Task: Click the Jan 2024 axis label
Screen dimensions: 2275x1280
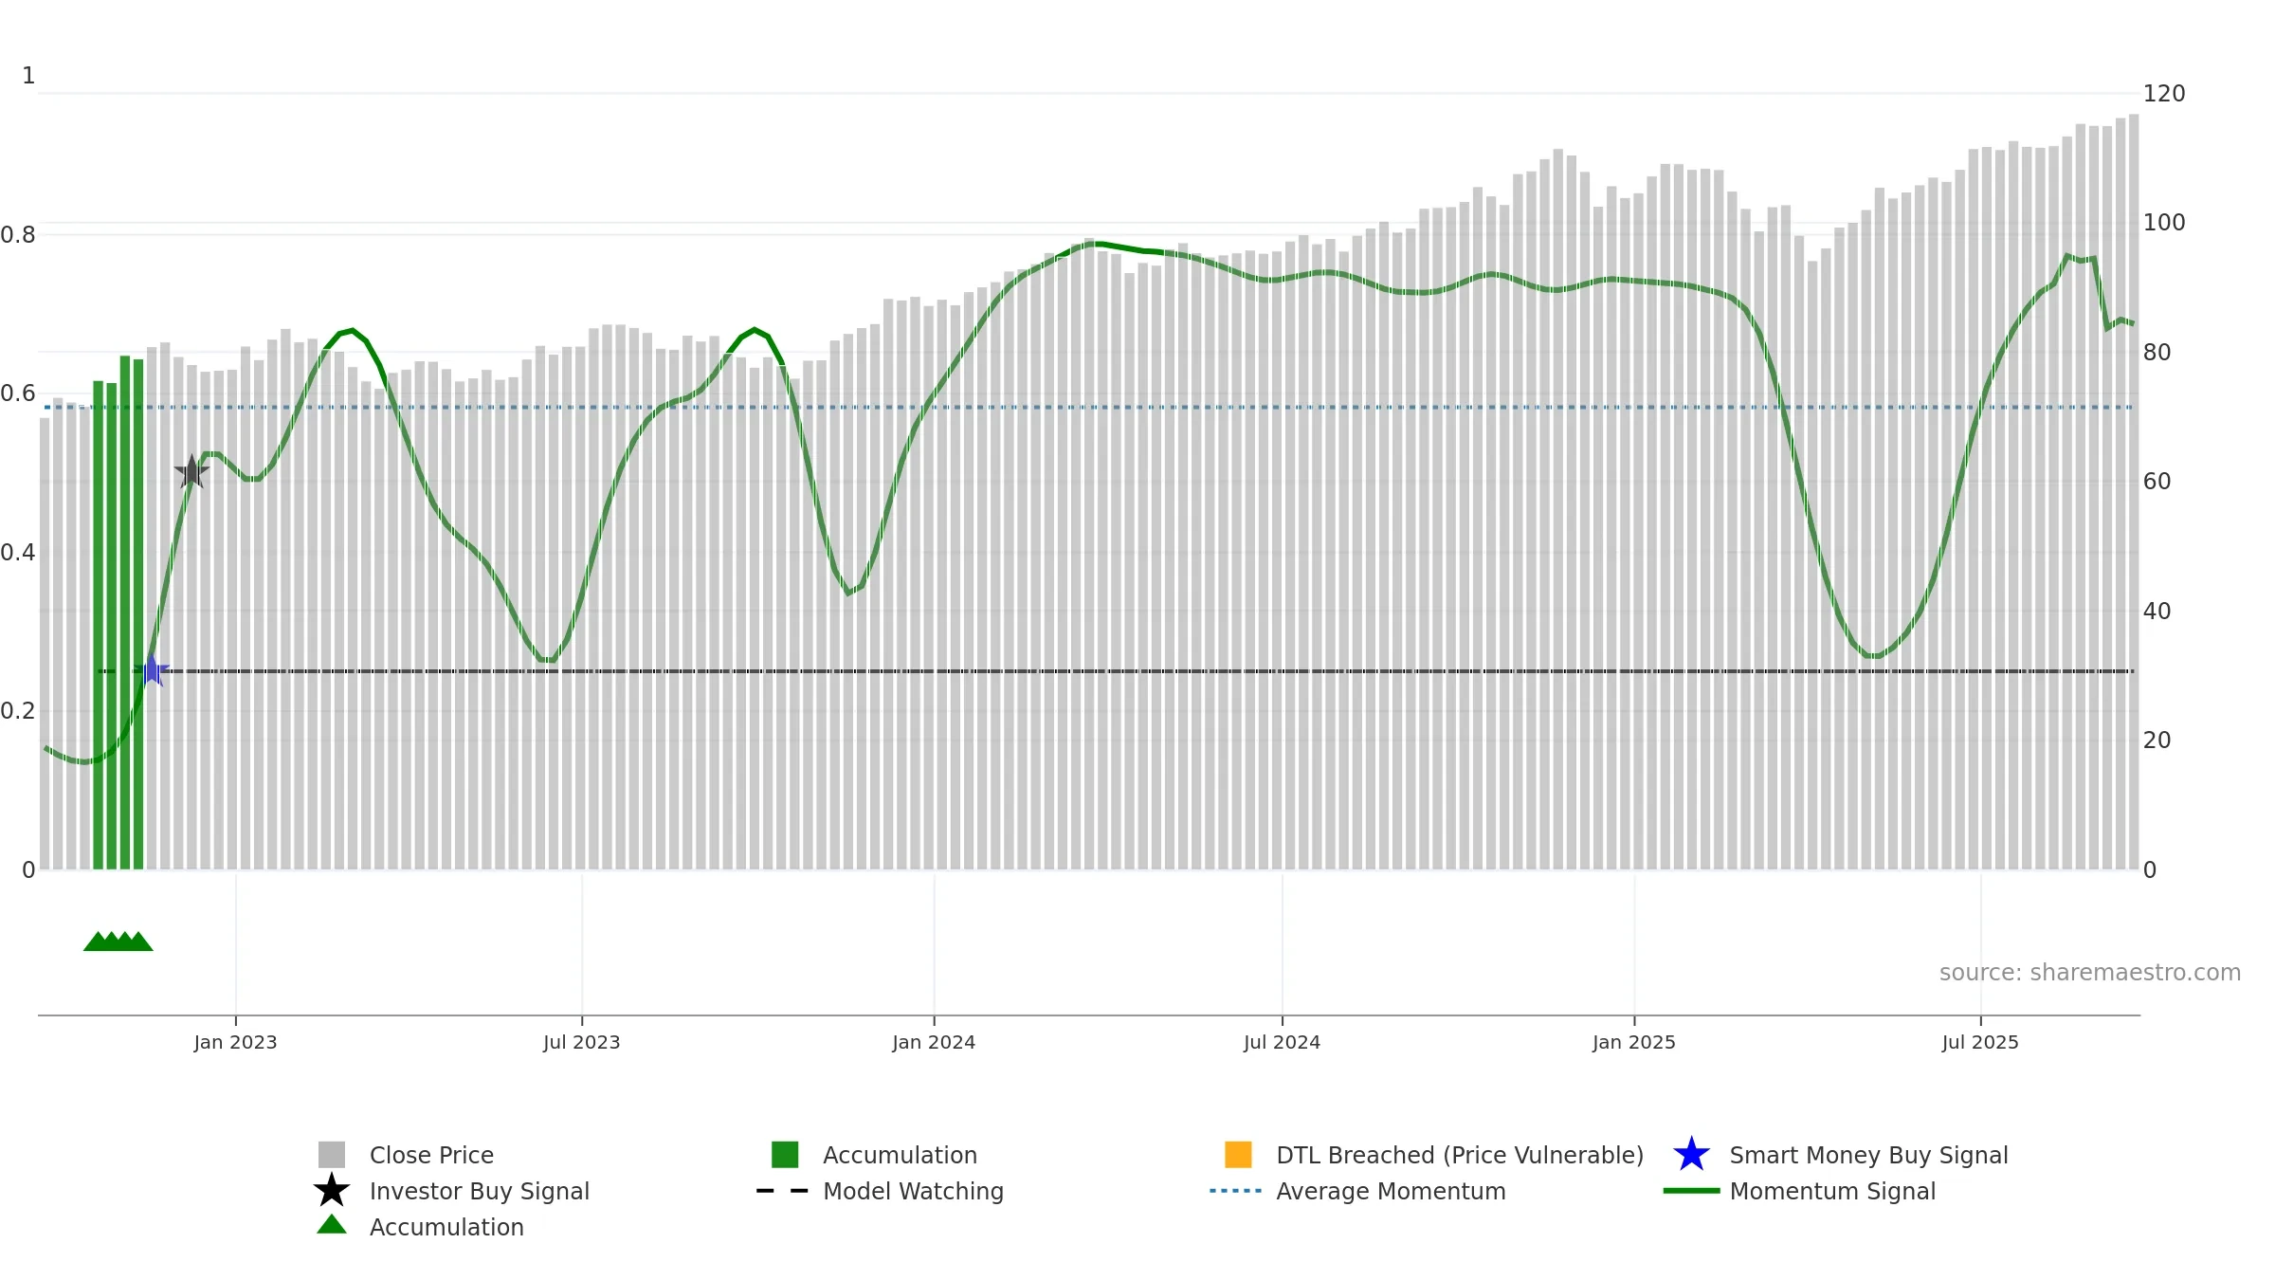Action: (934, 1043)
